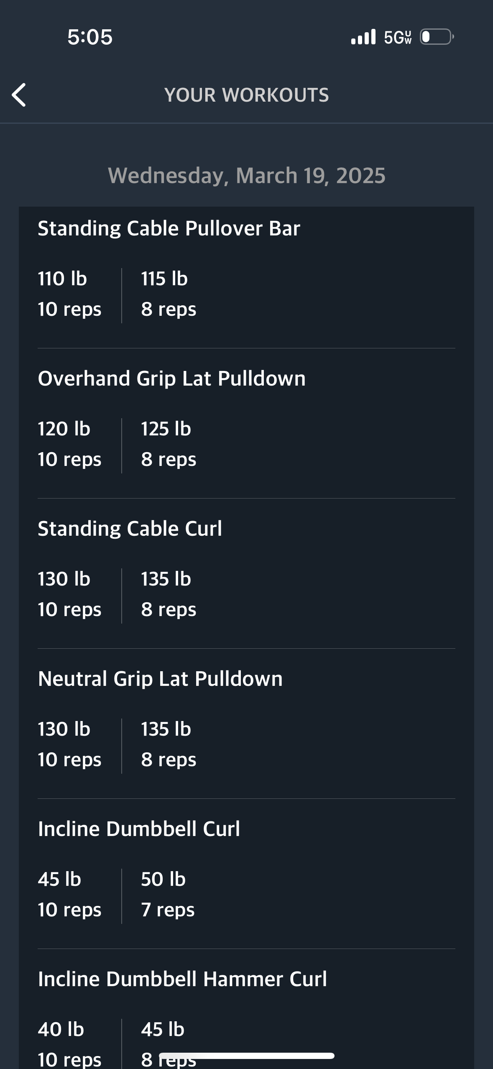Image resolution: width=493 pixels, height=1069 pixels.
Task: Select 115 lb 8 reps set
Action: pos(169,294)
